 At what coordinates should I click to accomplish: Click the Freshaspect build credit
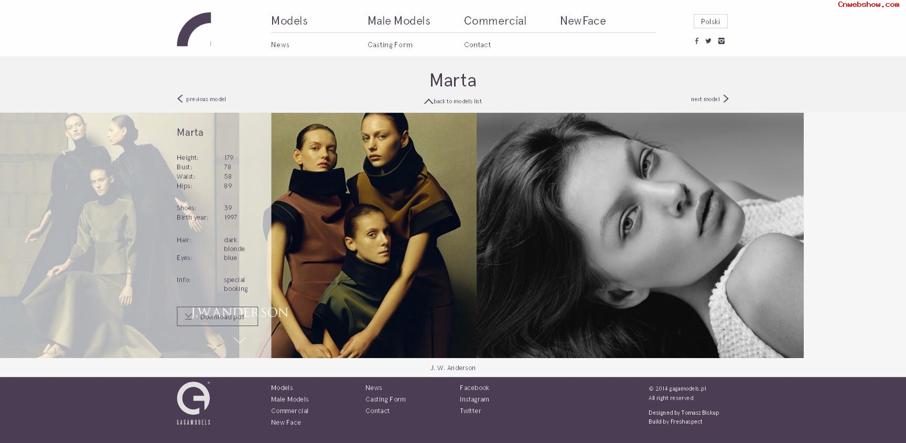click(x=686, y=422)
